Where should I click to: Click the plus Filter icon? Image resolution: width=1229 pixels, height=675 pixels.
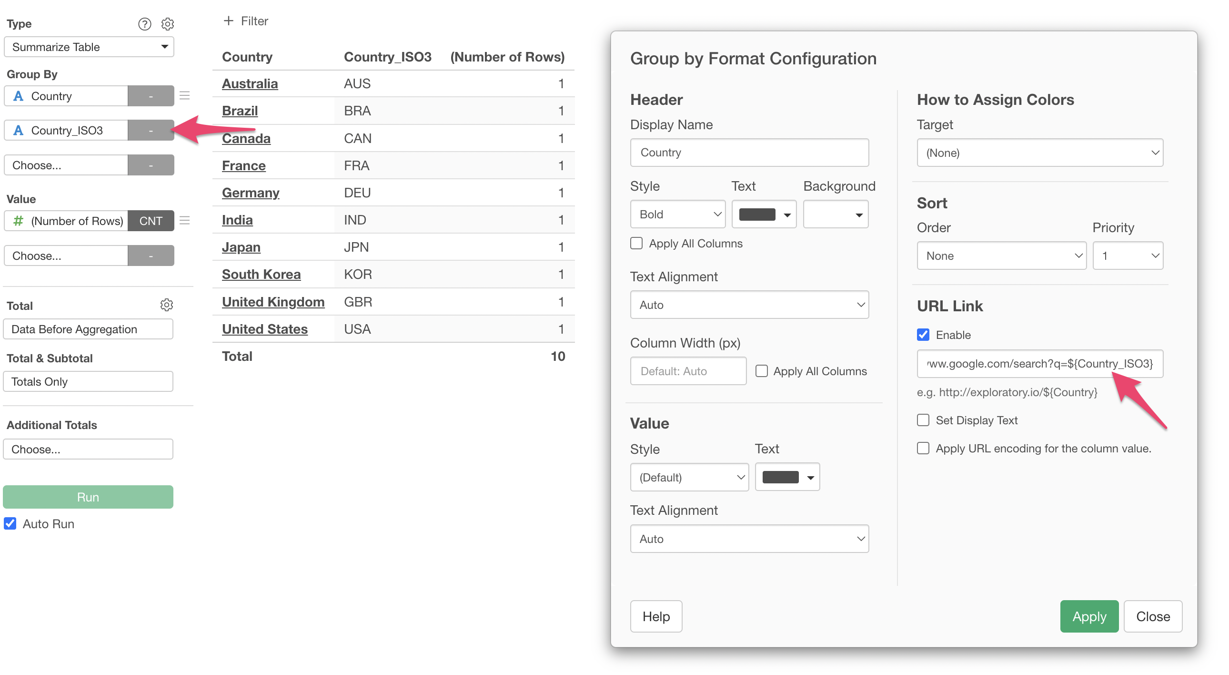click(229, 21)
